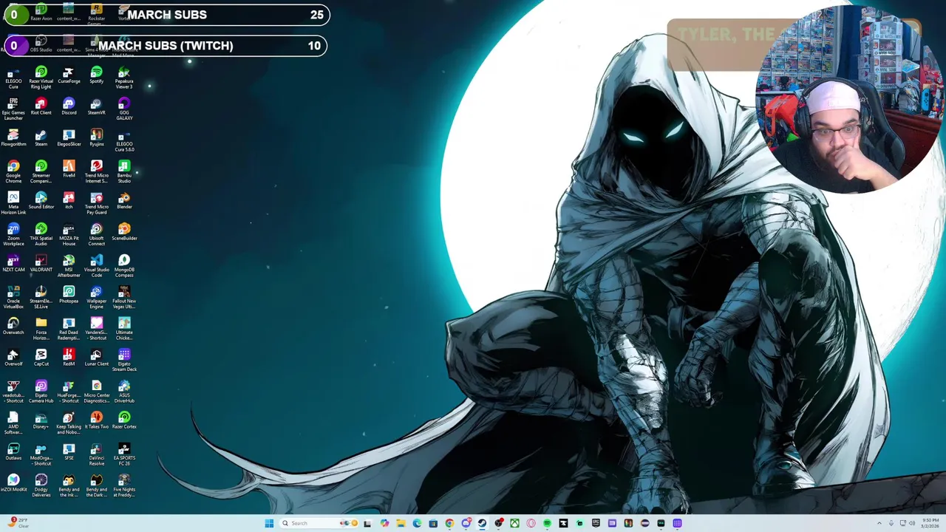The height and width of the screenshot is (532, 946).
Task: Select the Flowgorithm desktop icon
Action: coord(13,138)
